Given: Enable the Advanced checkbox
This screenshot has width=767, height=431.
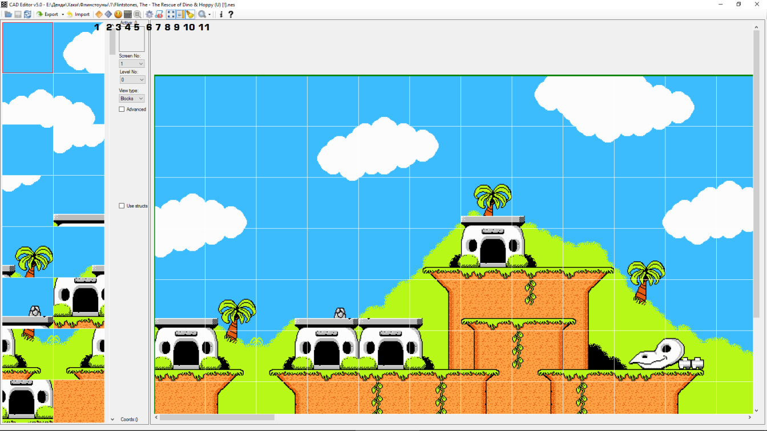Looking at the screenshot, I should coord(122,109).
